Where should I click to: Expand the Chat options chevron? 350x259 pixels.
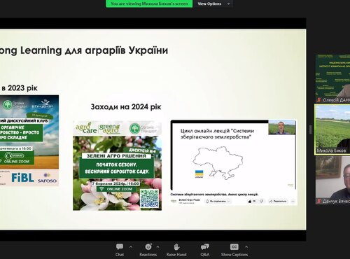pyautogui.click(x=131, y=246)
